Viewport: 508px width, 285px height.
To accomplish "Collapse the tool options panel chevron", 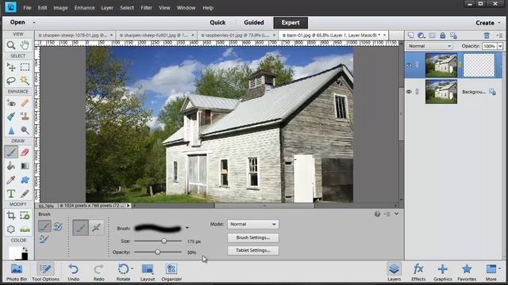I will pyautogui.click(x=396, y=214).
